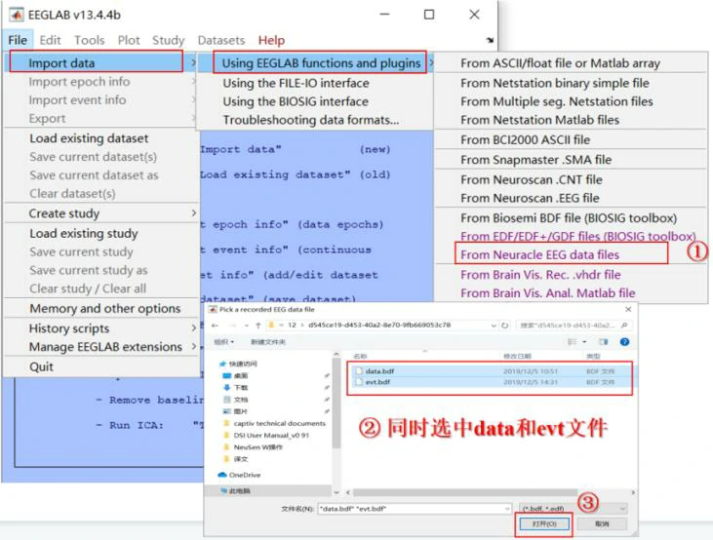Click the 取消 Cancel button

click(x=601, y=524)
